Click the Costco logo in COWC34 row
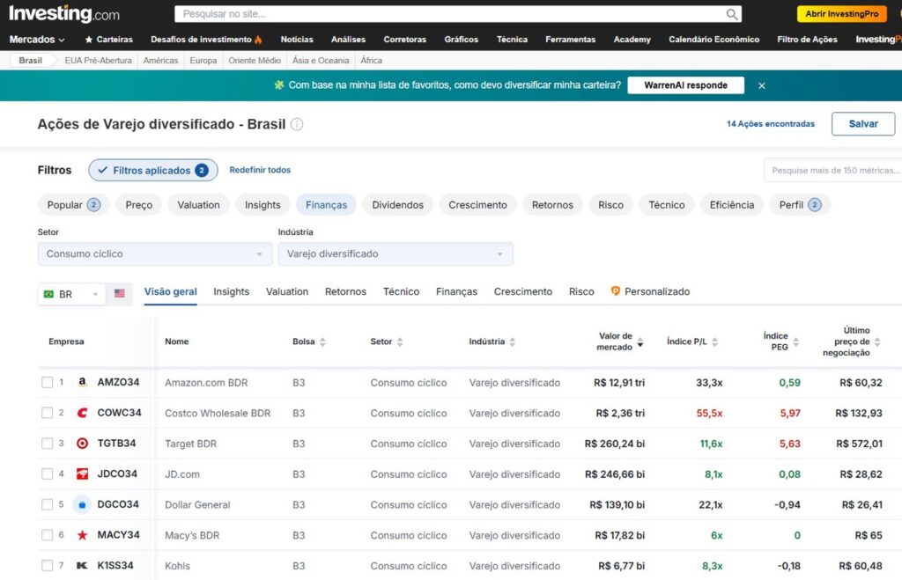Viewport: 902px width, 580px height. coord(82,413)
